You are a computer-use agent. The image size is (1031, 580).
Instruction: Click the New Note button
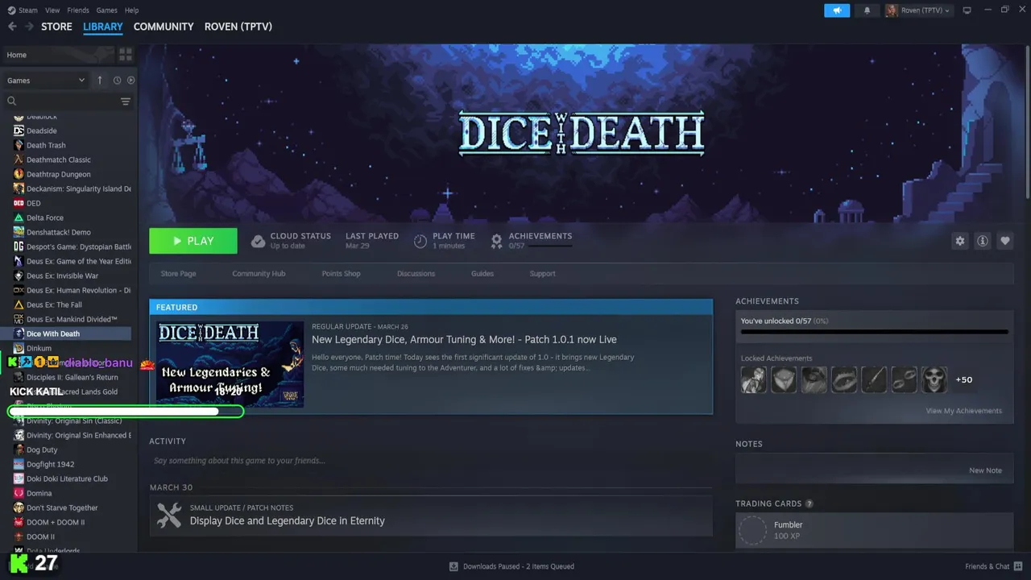985,470
